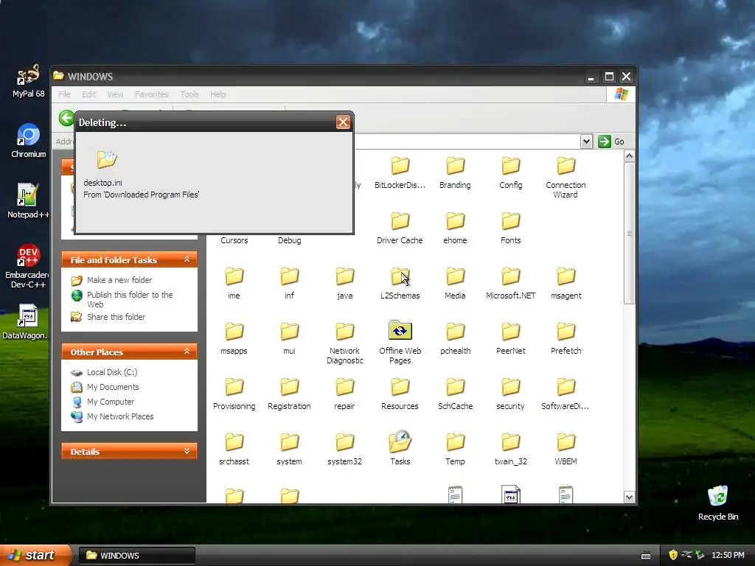Select the SchCache folder
The image size is (755, 566).
(x=455, y=394)
